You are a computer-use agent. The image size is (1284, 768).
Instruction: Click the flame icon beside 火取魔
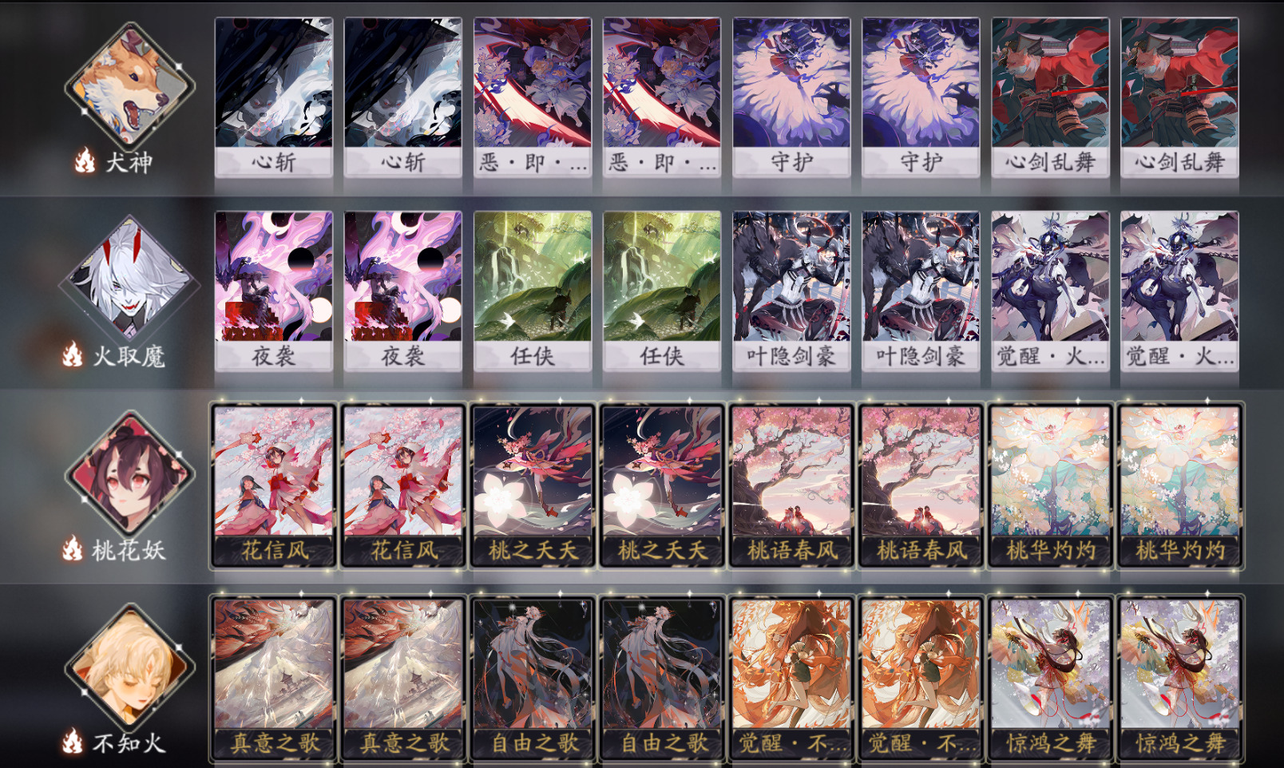[73, 354]
